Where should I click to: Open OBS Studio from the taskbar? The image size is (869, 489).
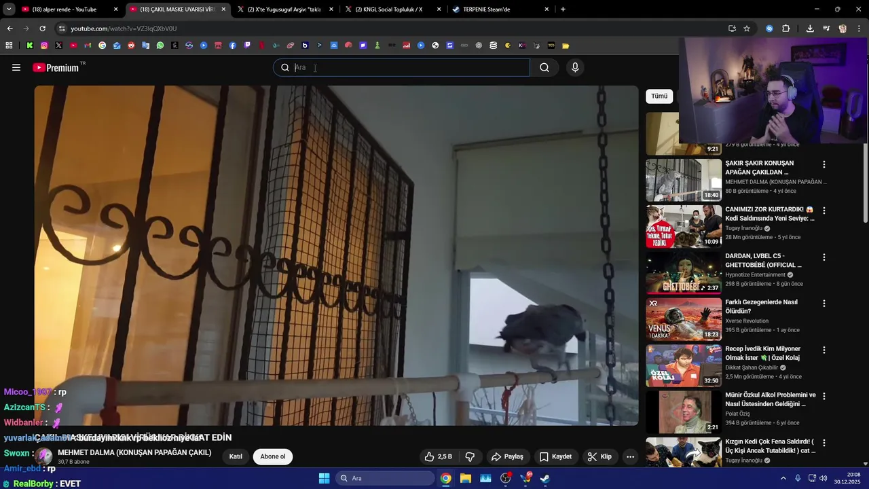coord(506,478)
